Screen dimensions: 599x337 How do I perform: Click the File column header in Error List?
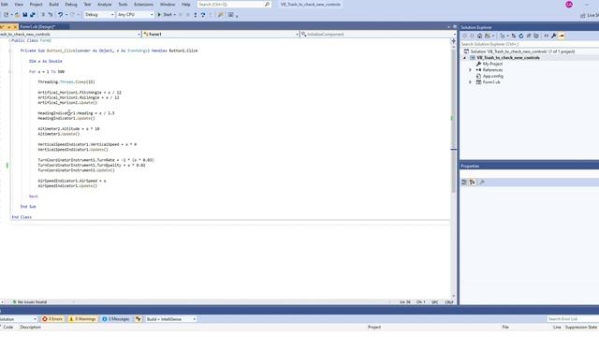coord(505,327)
